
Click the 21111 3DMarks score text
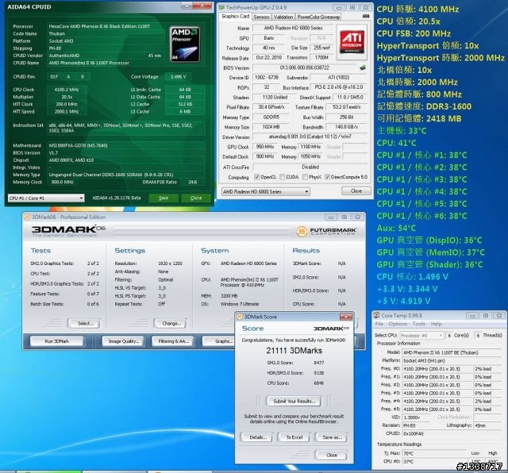point(294,351)
